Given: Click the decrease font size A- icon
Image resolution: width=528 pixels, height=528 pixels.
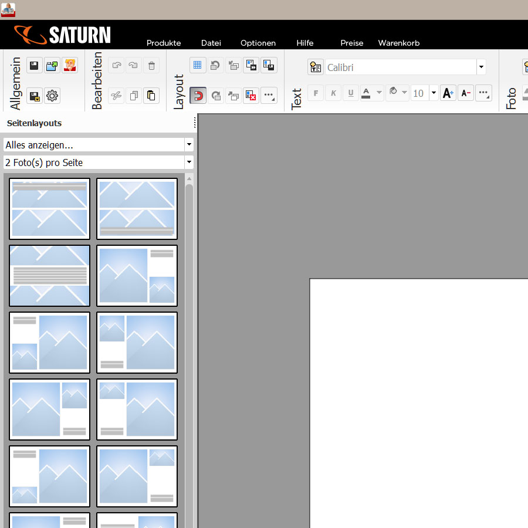Looking at the screenshot, I should tap(466, 93).
